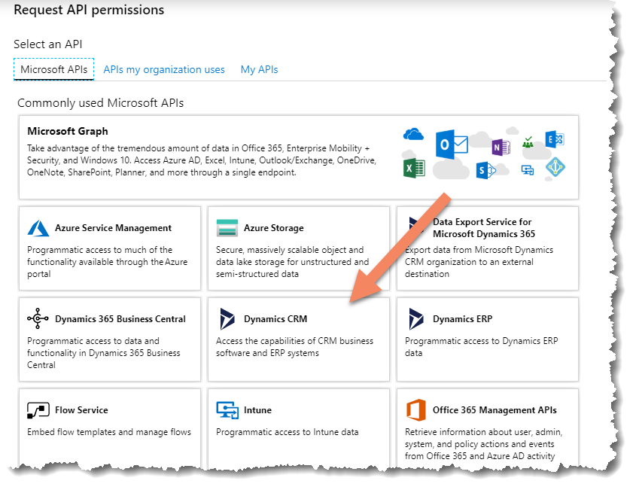Click the Office 365 Management APIs icon

tap(415, 410)
